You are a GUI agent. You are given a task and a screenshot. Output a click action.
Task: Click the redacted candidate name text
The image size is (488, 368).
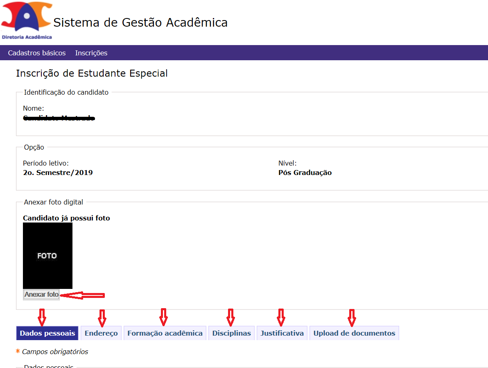[x=59, y=118]
